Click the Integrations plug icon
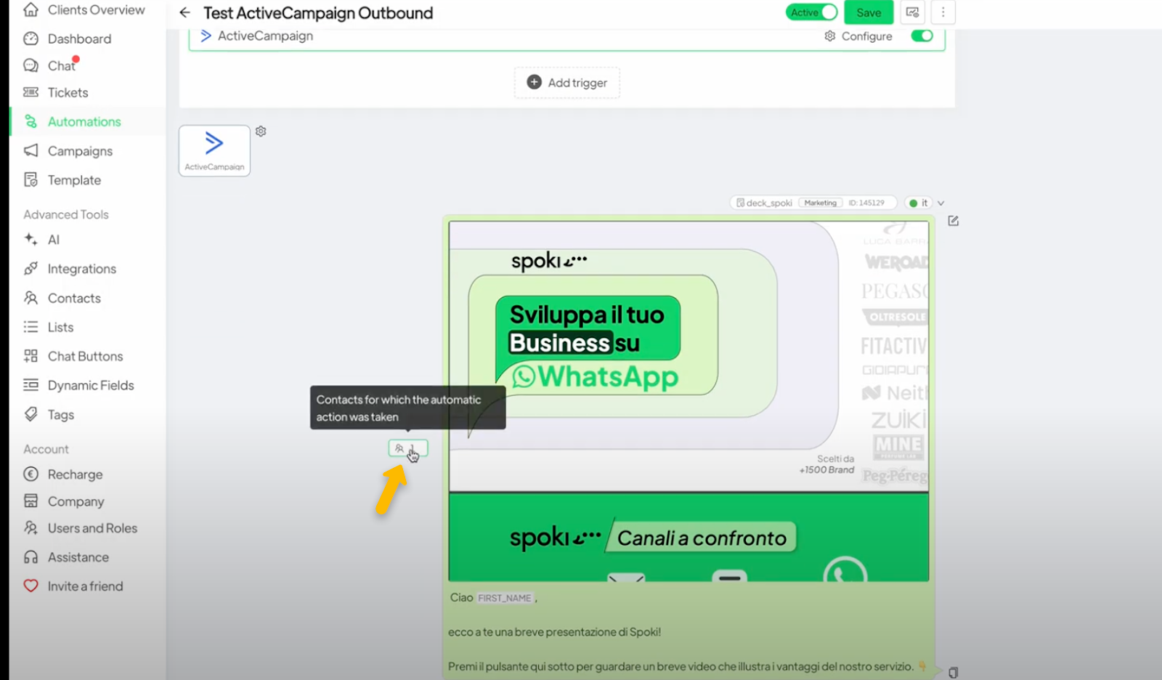This screenshot has height=680, width=1162. [31, 268]
